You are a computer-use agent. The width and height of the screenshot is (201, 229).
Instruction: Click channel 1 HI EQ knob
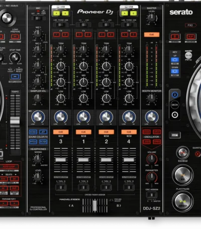tap(83, 66)
